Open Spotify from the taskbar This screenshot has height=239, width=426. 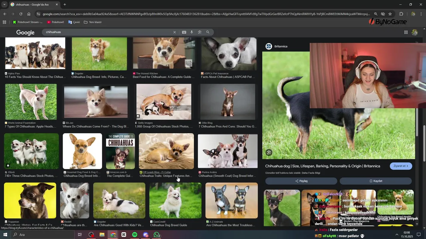134,235
